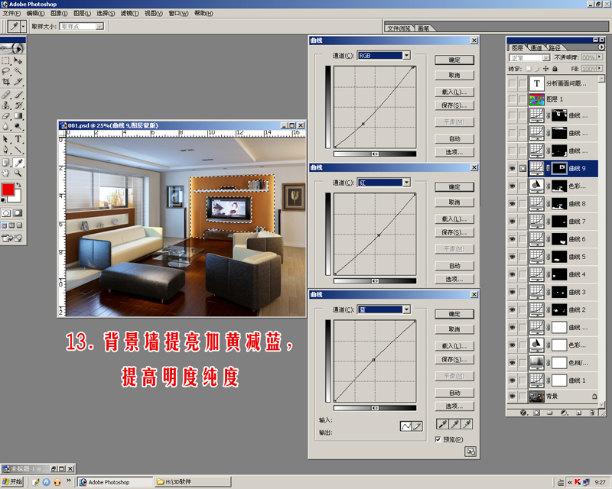Select the Pen tool

coord(6,150)
